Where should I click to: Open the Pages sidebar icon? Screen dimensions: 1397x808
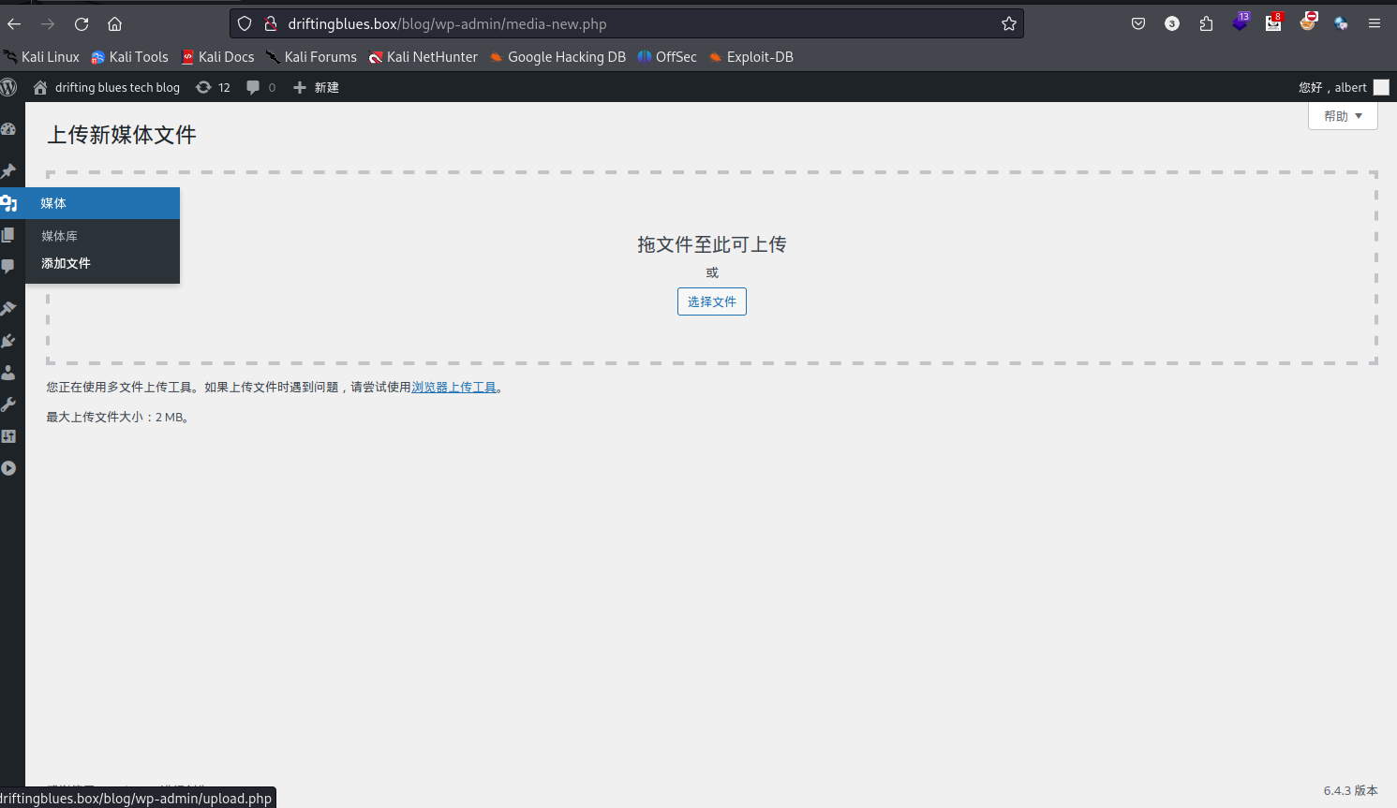8,235
